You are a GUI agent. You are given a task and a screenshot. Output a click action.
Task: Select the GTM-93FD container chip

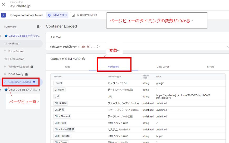click(57, 15)
